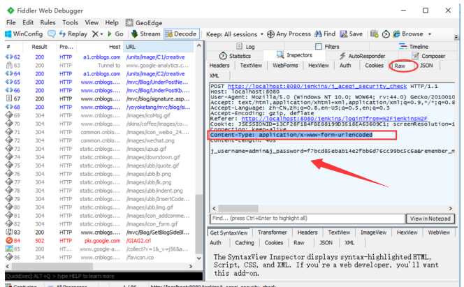Toggle the Decode button
This screenshot has width=464, height=287.
pos(182,34)
